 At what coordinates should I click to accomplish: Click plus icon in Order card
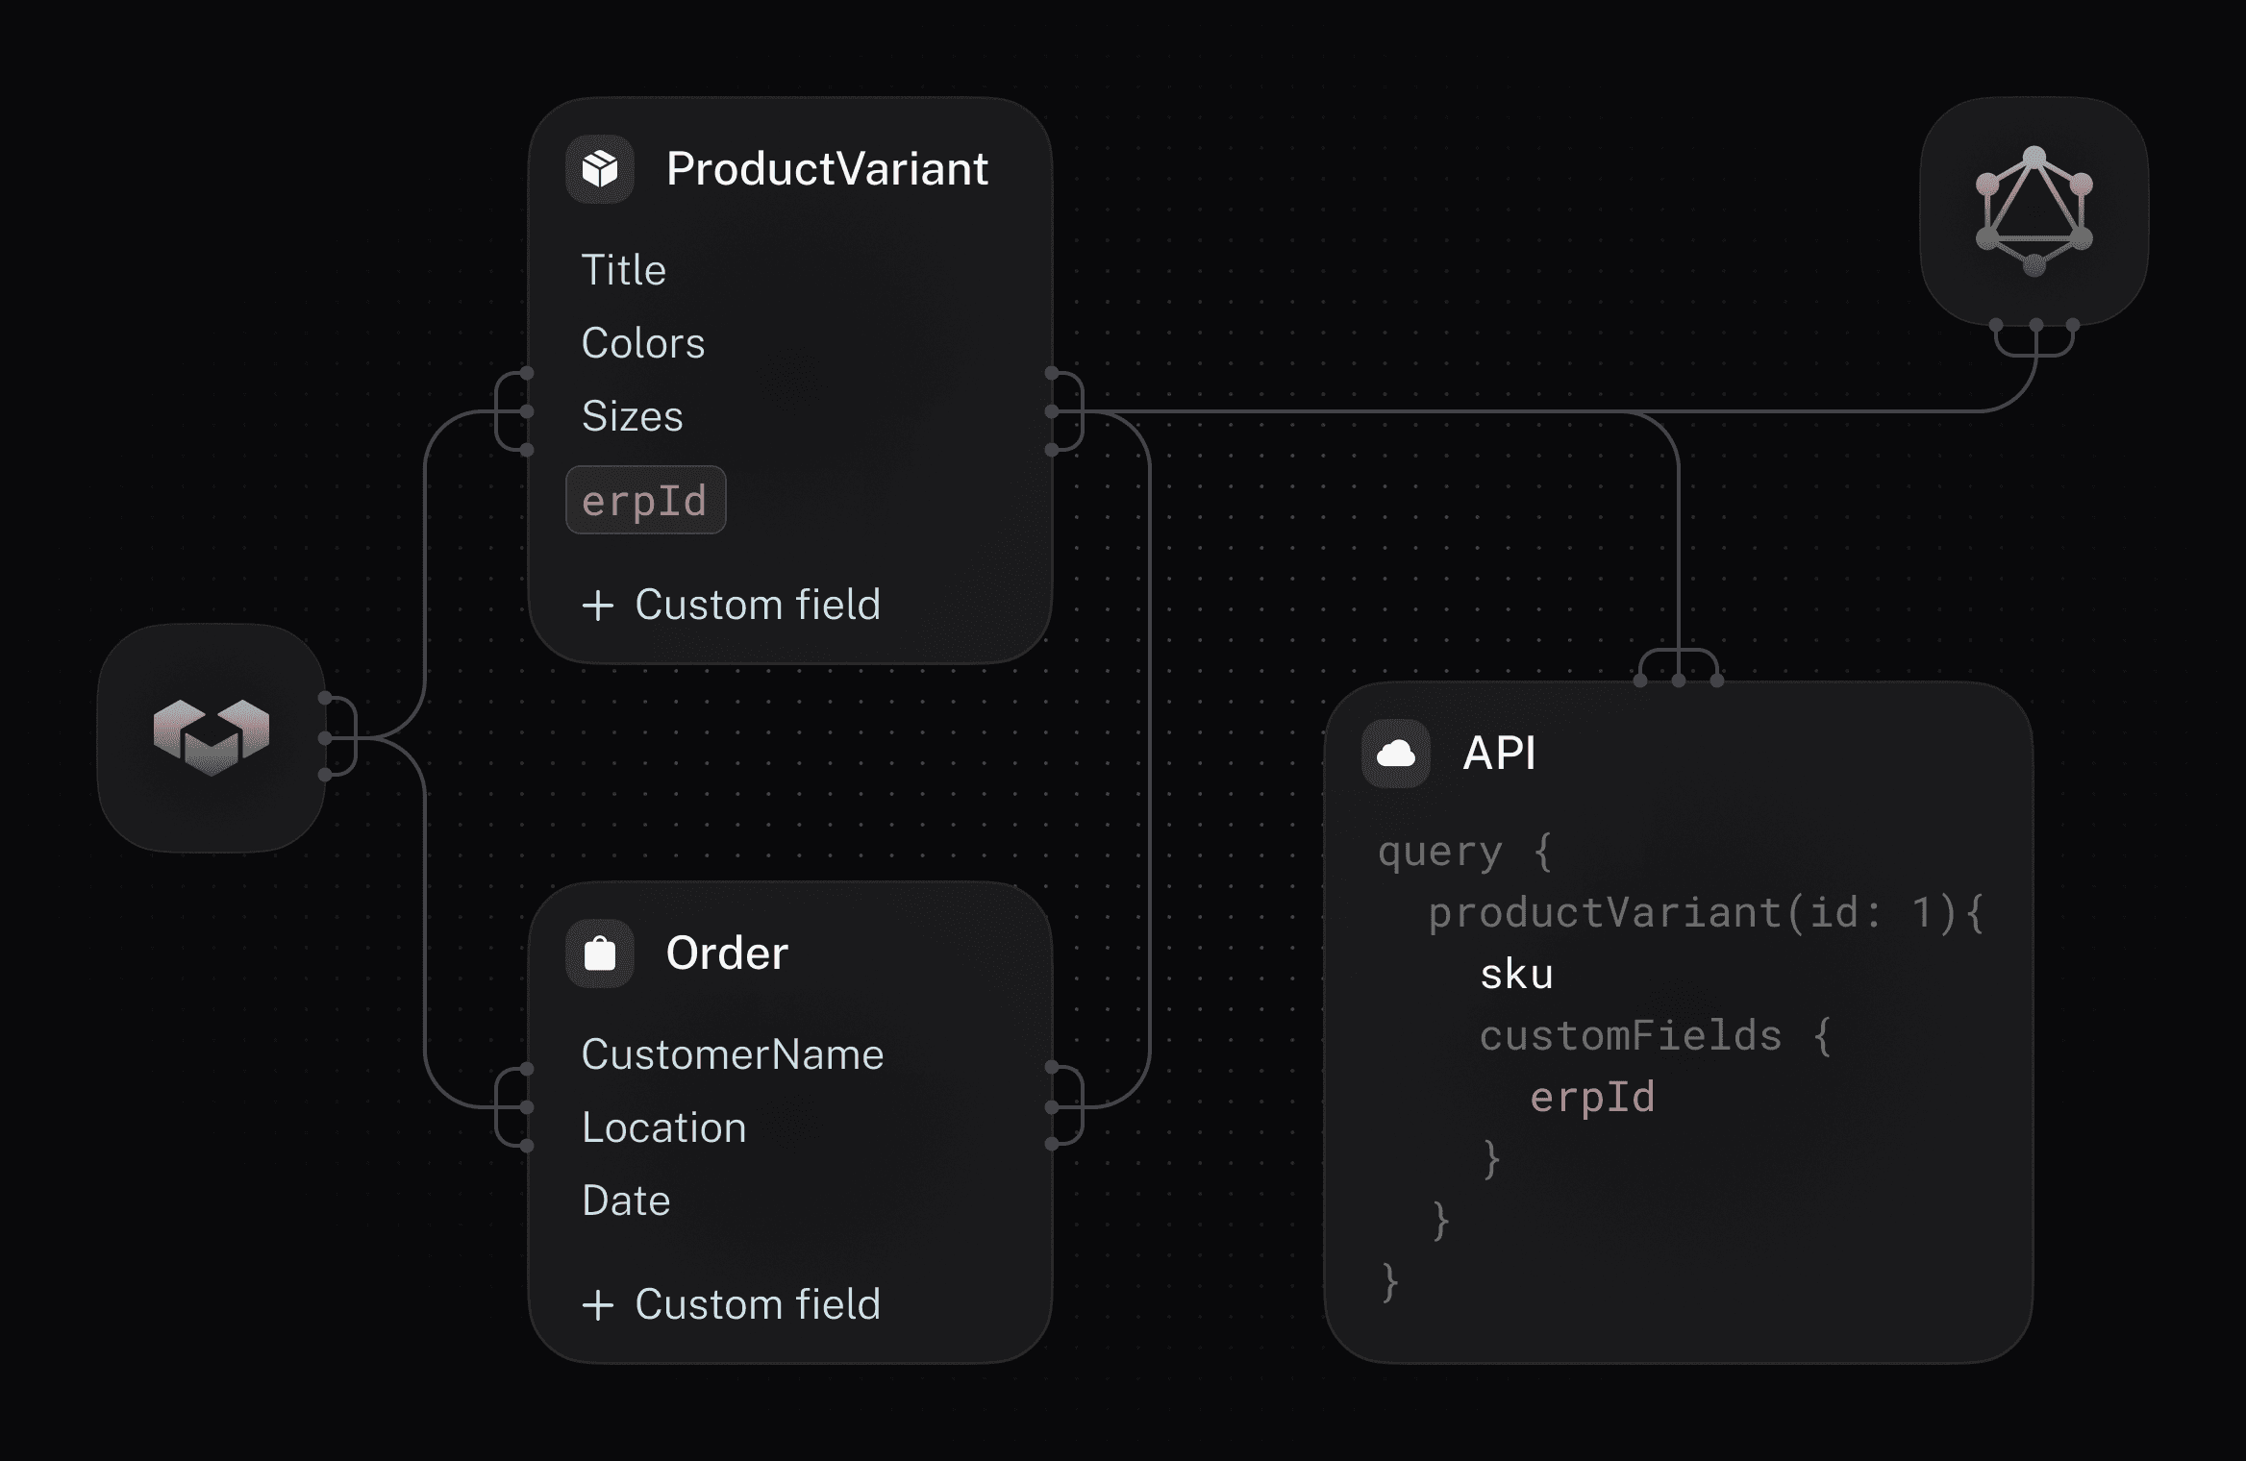click(x=598, y=1305)
